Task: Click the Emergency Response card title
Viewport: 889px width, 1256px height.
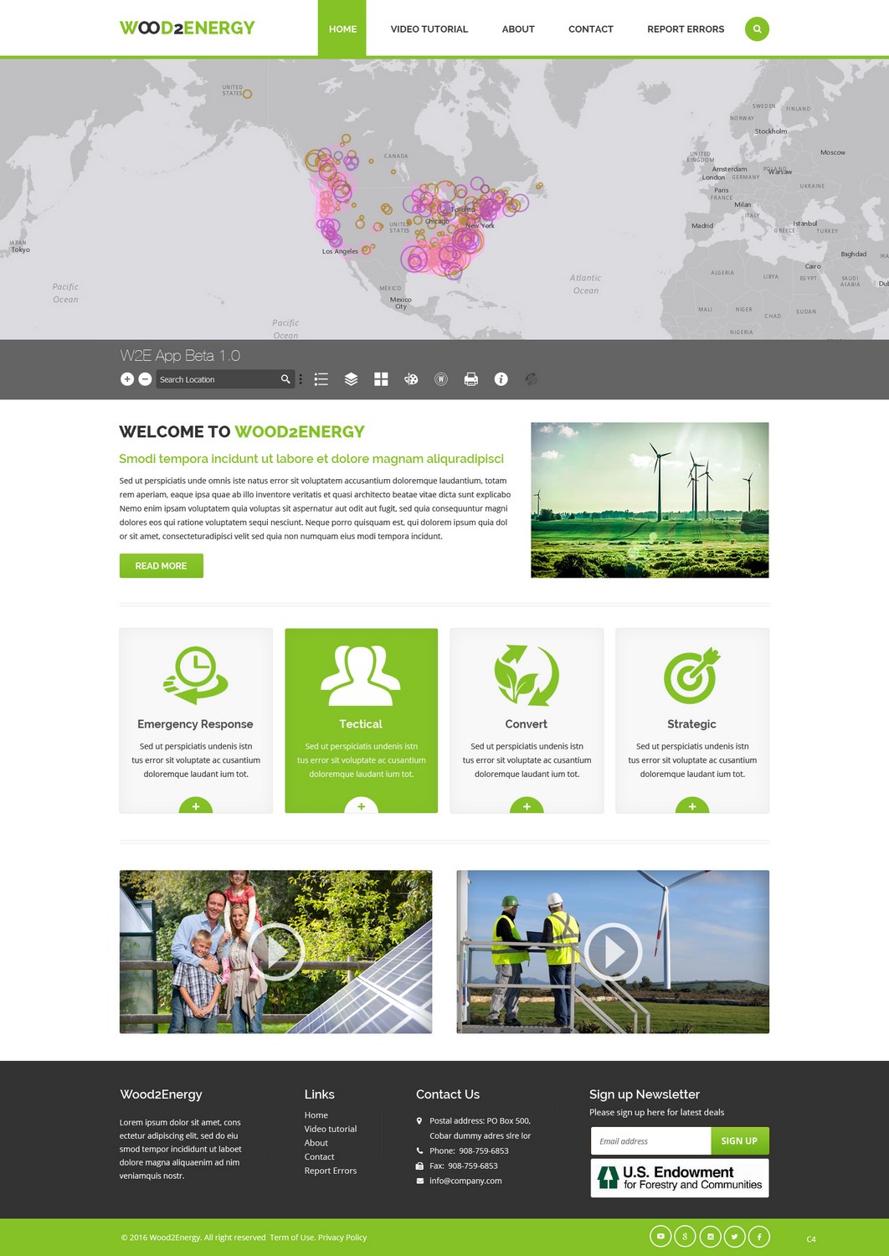Action: tap(195, 724)
